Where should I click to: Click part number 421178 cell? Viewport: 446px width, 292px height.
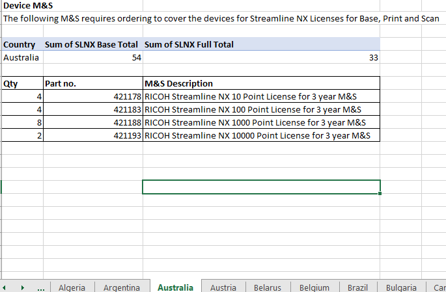click(93, 96)
